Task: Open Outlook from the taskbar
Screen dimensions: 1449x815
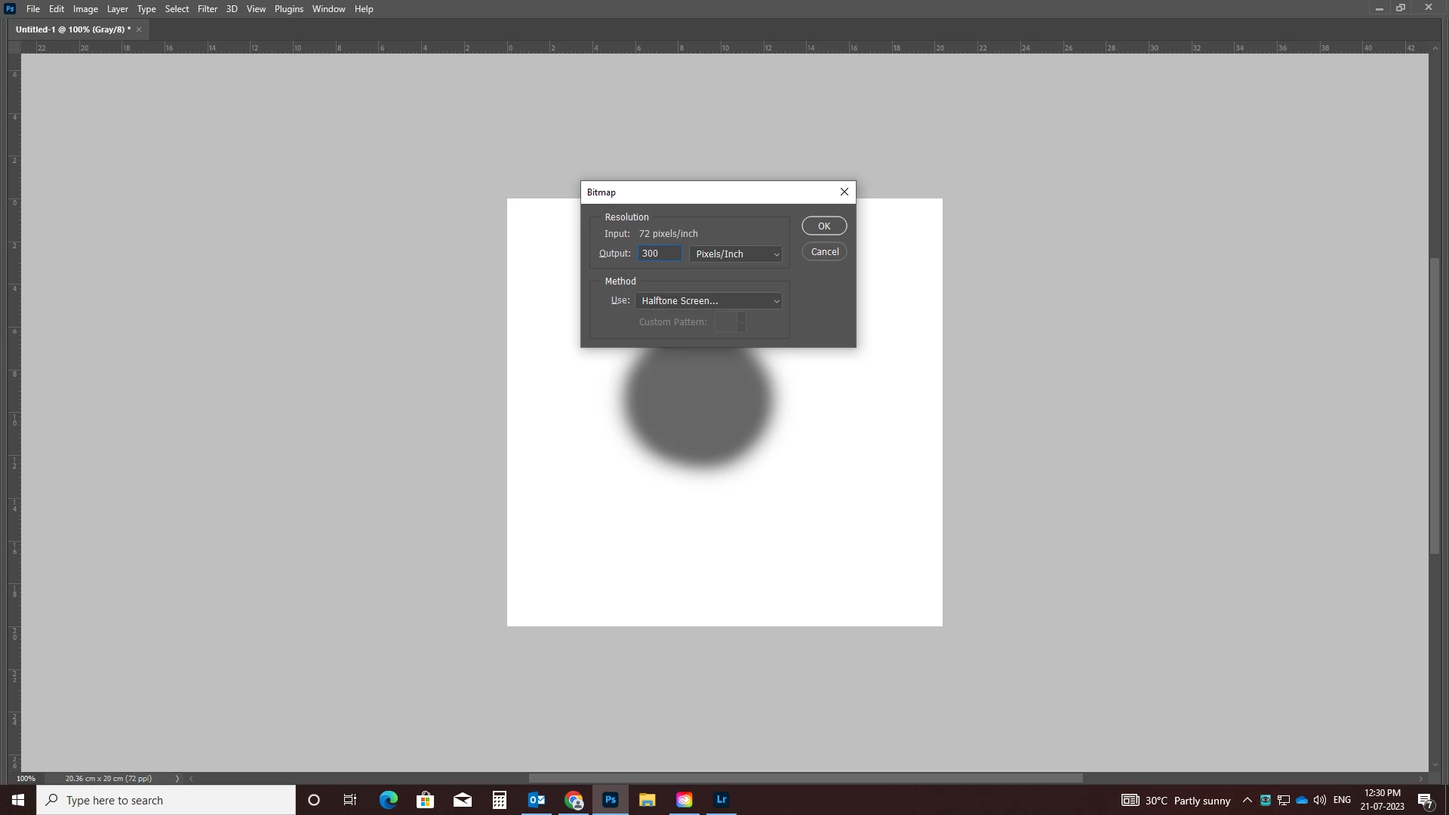Action: [537, 800]
